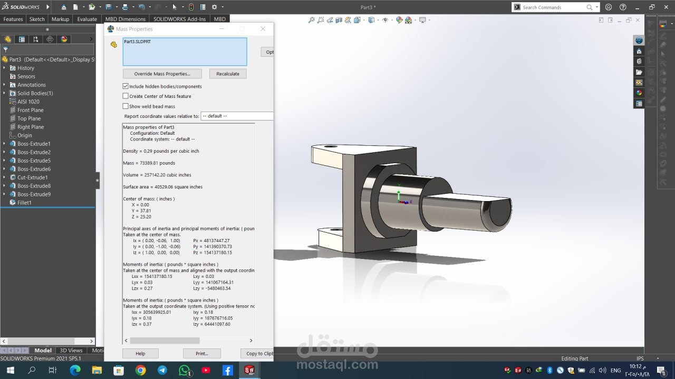This screenshot has height=379, width=675.
Task: Open File Explorer folder in task pane
Action: [x=639, y=72]
